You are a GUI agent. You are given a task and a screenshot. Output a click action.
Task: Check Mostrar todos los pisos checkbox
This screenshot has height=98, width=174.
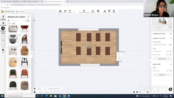click(x=48, y=89)
